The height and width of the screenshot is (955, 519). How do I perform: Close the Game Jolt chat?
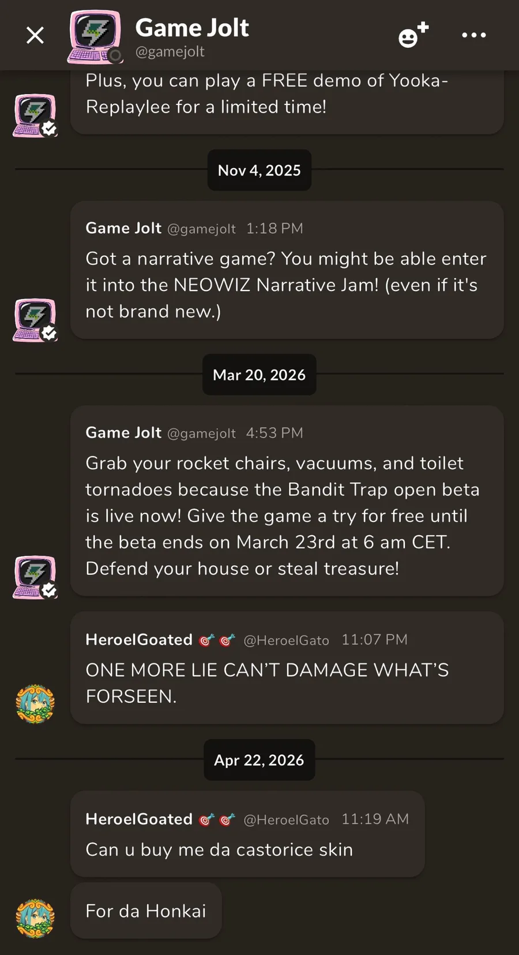[35, 36]
